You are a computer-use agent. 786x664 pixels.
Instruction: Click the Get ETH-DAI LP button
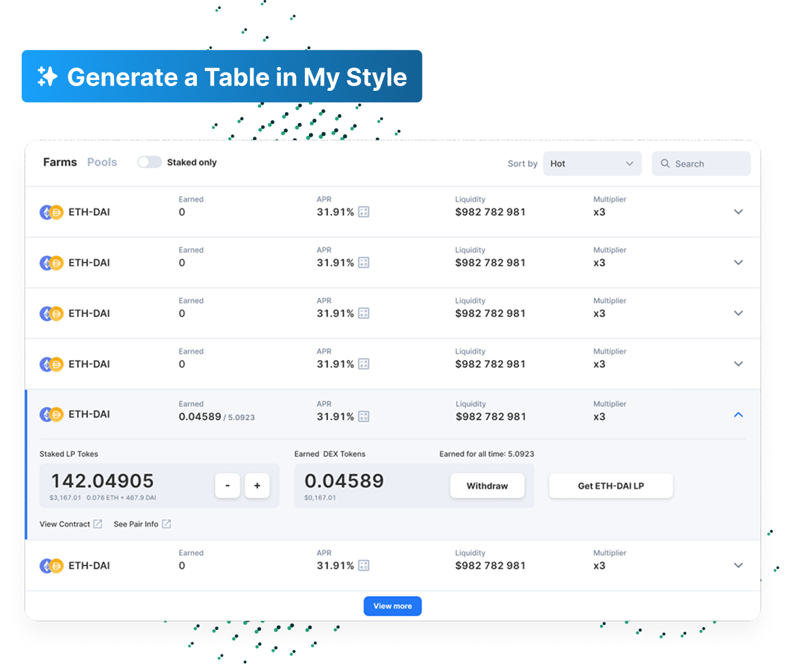[610, 486]
